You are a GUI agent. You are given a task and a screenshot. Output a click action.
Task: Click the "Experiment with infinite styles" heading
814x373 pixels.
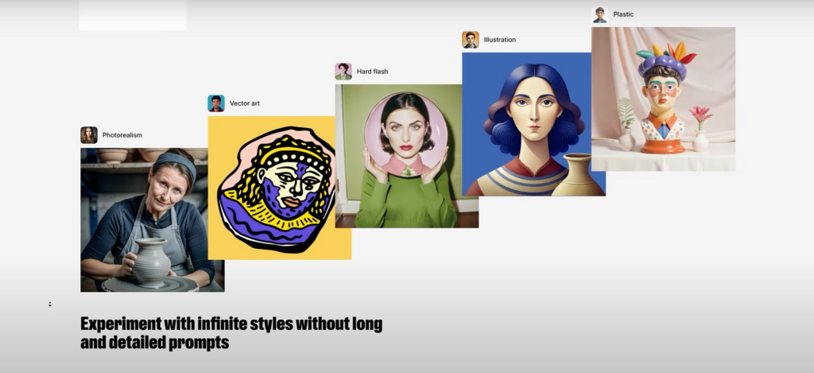tap(231, 333)
